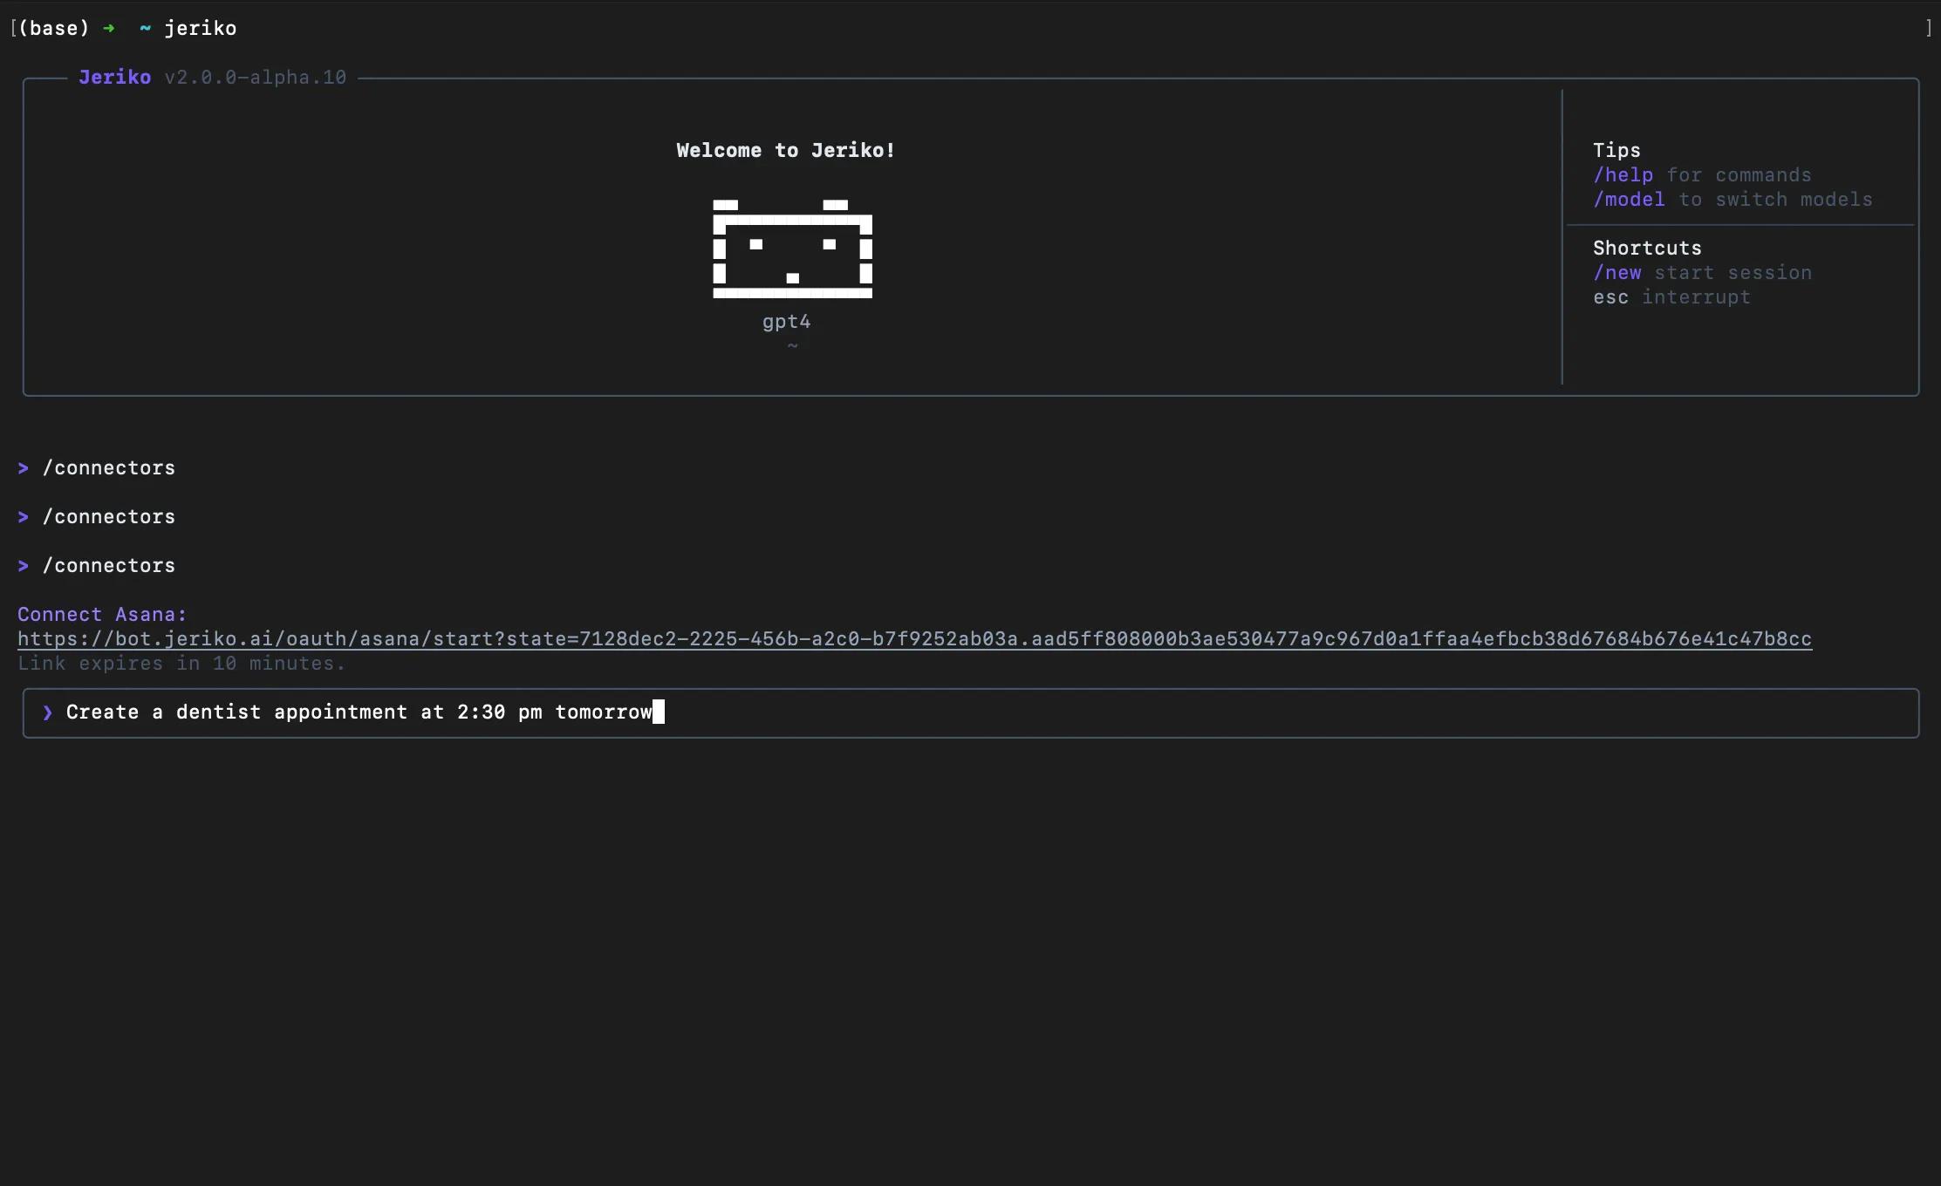The height and width of the screenshot is (1186, 1941).
Task: Click the Link expires in 10 minutes note
Action: 181,664
